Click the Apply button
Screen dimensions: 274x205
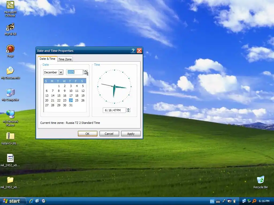[131, 134]
